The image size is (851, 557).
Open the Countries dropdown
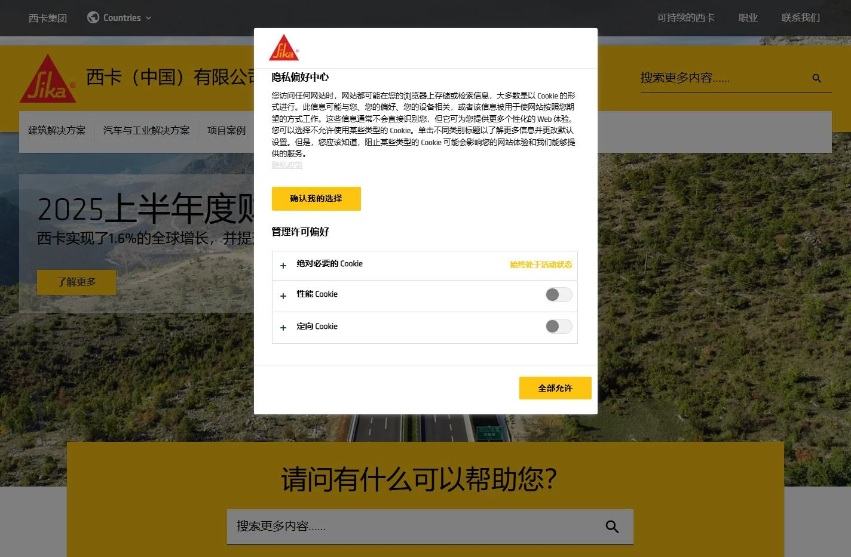[120, 18]
